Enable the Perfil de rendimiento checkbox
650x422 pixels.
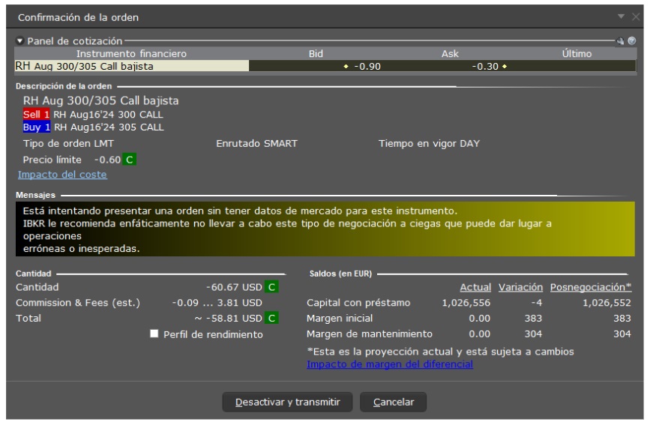point(154,334)
